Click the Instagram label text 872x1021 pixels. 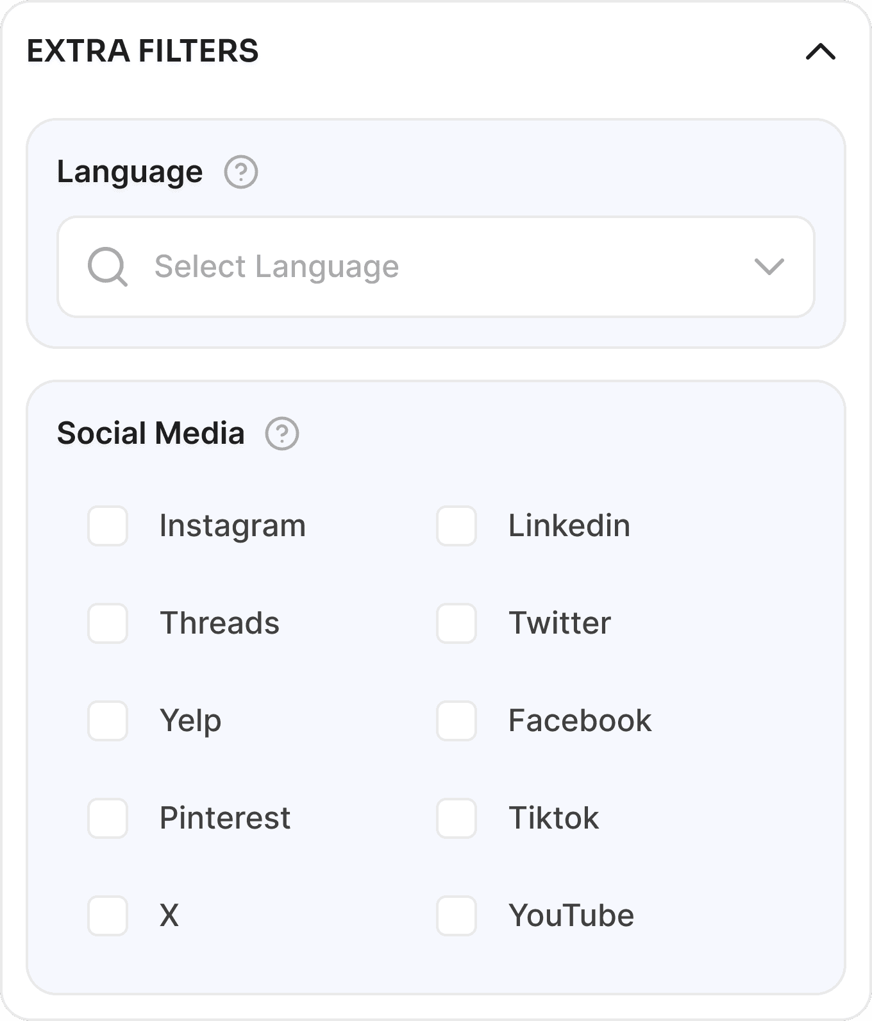click(232, 526)
